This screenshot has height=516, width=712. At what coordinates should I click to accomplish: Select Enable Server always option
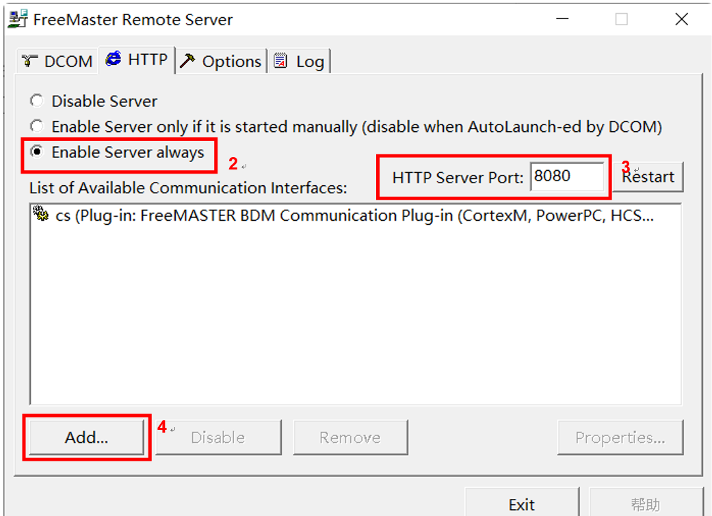[x=36, y=152]
